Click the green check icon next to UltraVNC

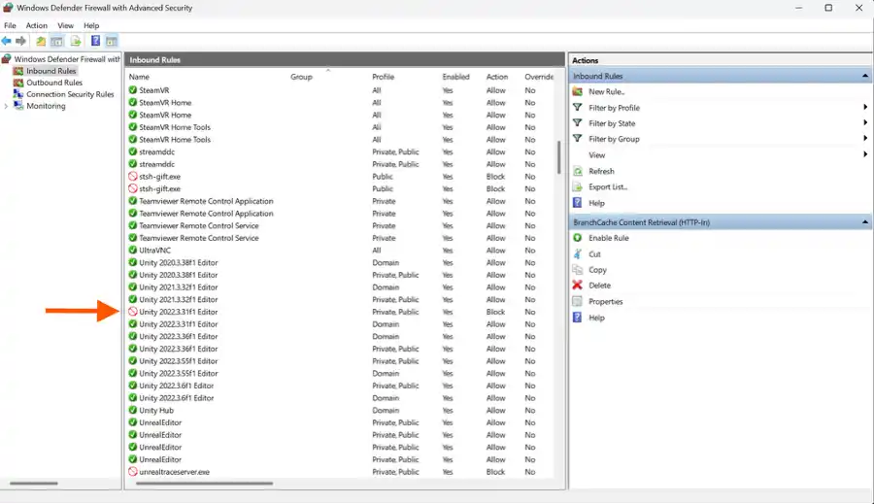pyautogui.click(x=133, y=250)
